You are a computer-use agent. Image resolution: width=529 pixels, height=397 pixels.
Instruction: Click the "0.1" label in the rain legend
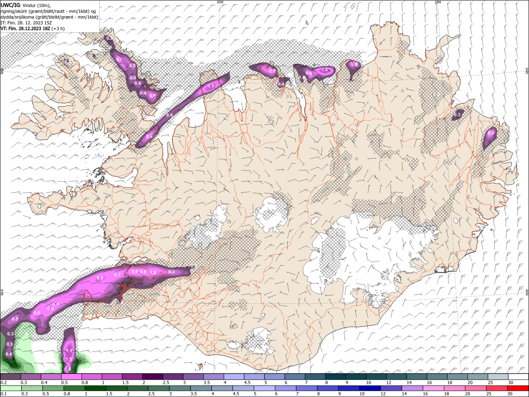3,394
